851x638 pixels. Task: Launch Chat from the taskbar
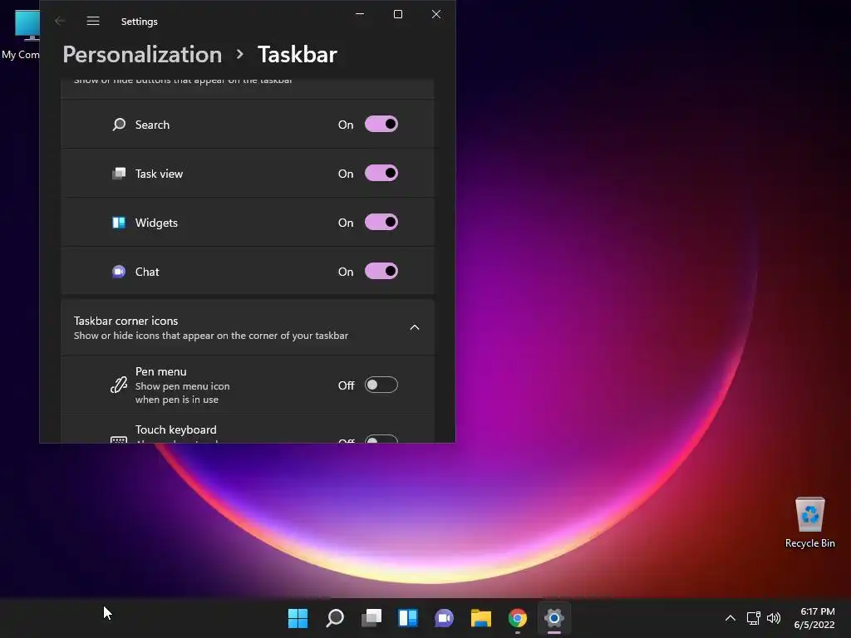445,618
